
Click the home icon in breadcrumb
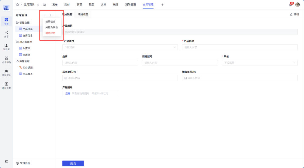(17, 5)
